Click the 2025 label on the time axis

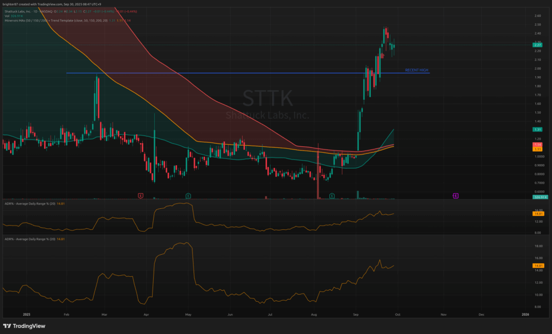click(26, 314)
